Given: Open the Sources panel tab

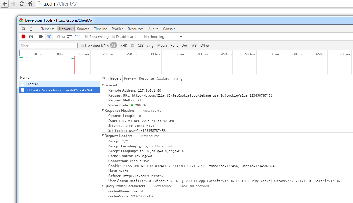Looking at the screenshot, I should click(83, 29).
